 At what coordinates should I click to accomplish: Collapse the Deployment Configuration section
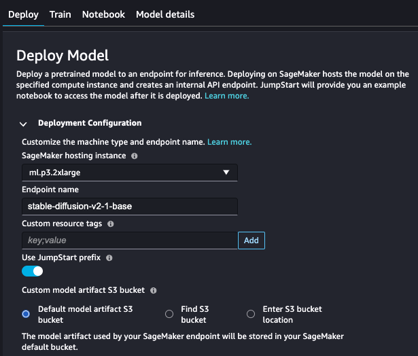(23, 124)
